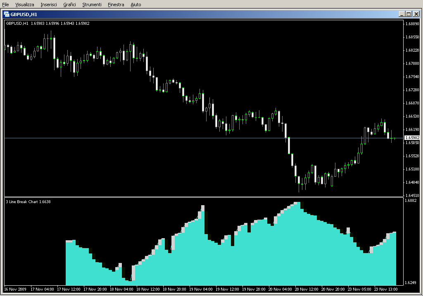Click the 1.67200 price scale label
The image size is (423, 296).
pos(413,90)
